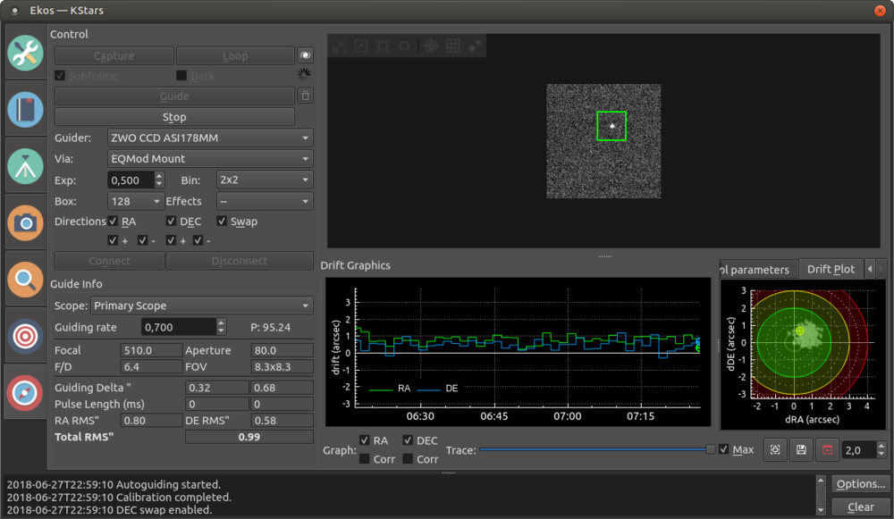Viewport: 894px width, 519px height.
Task: Click the save guide data disk icon
Action: (802, 450)
